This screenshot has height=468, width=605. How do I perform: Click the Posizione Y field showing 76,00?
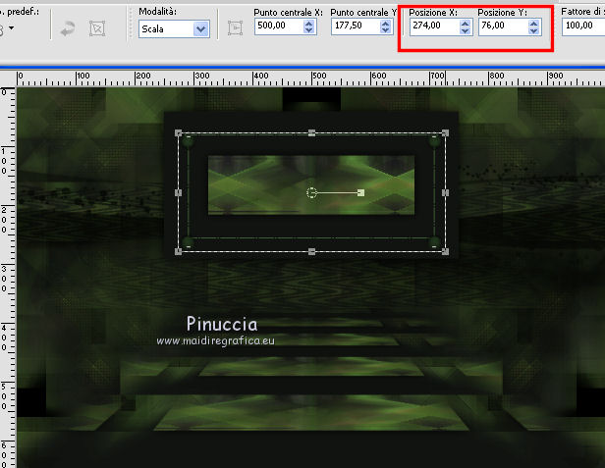503,26
